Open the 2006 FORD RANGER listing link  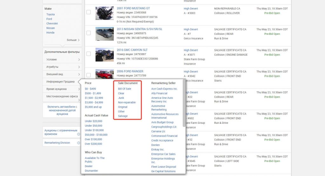130,71
